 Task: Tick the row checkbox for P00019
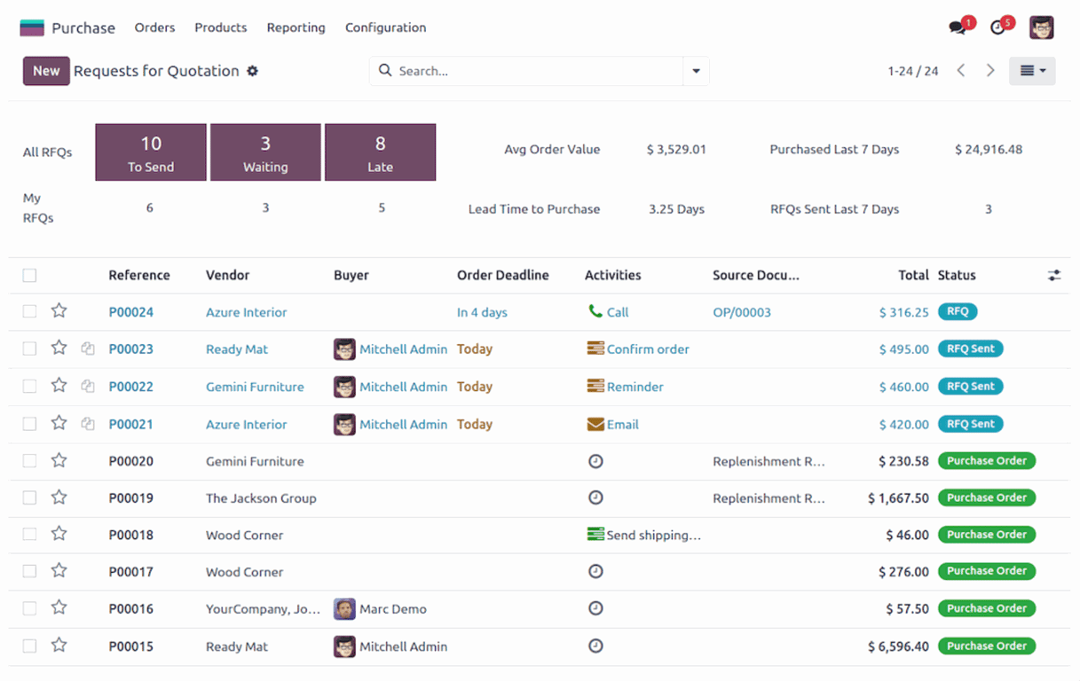[x=29, y=497]
